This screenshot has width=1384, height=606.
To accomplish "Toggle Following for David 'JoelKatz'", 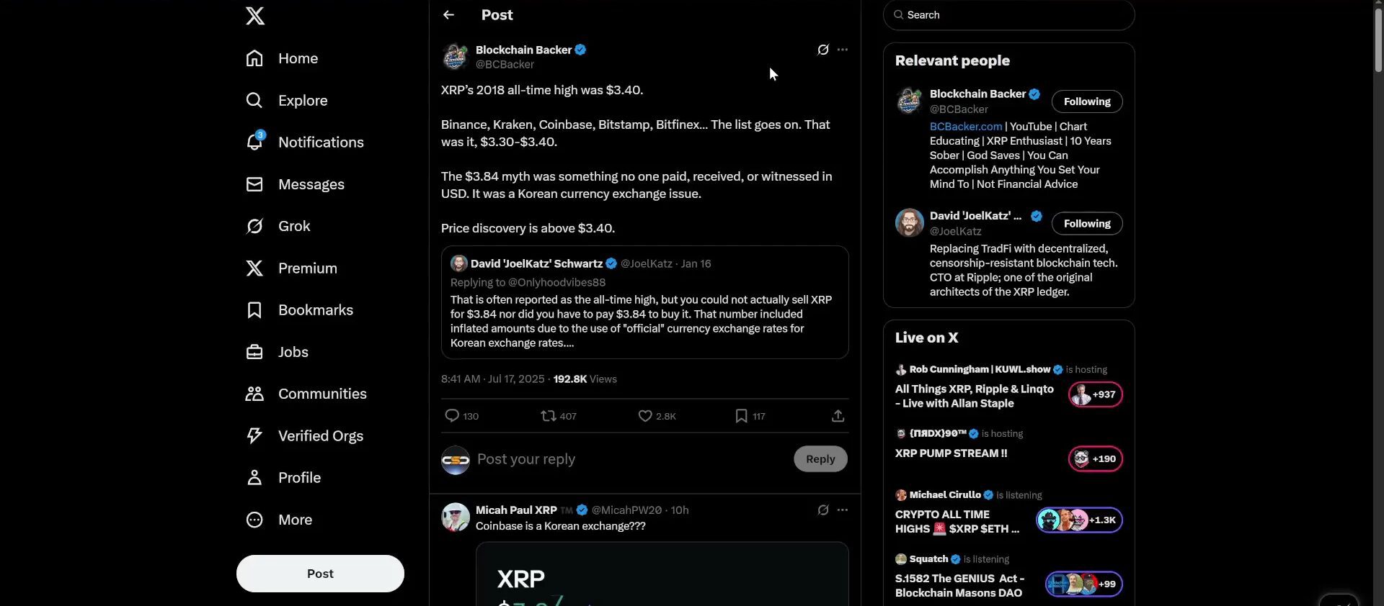I will pos(1086,224).
